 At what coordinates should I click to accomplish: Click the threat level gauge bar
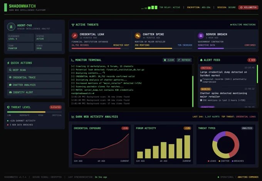coord(34,112)
